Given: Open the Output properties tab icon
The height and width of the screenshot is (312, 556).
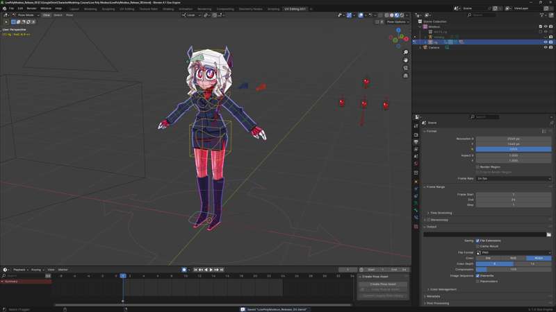Looking at the screenshot, I should [416, 142].
